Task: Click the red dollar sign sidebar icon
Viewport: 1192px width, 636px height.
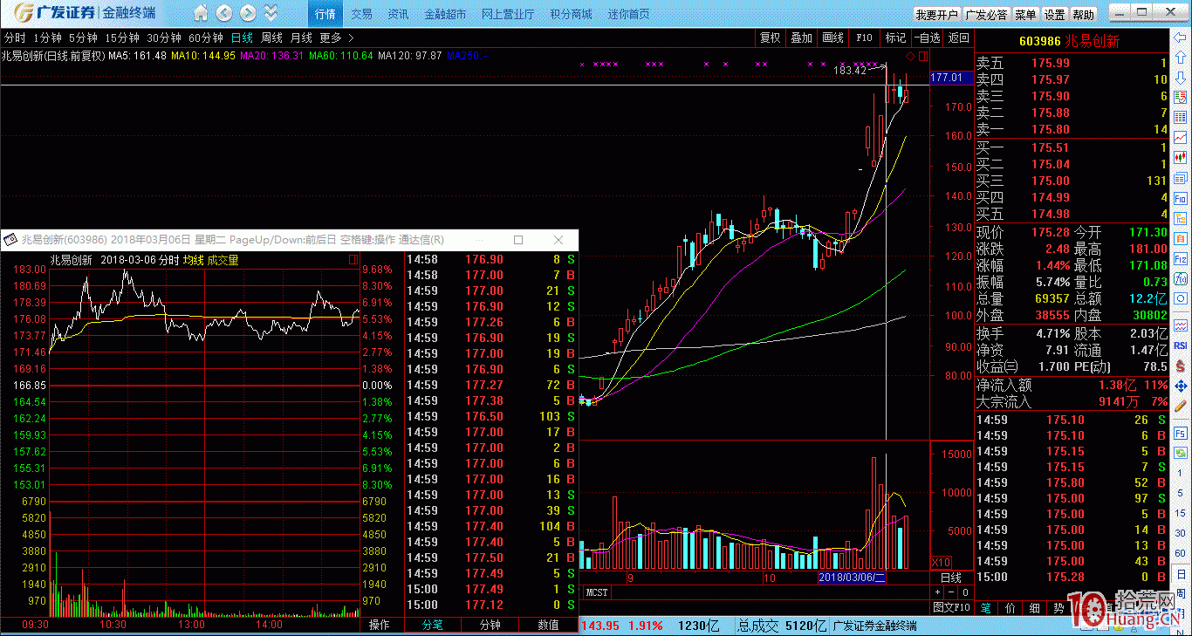Action: click(1181, 365)
